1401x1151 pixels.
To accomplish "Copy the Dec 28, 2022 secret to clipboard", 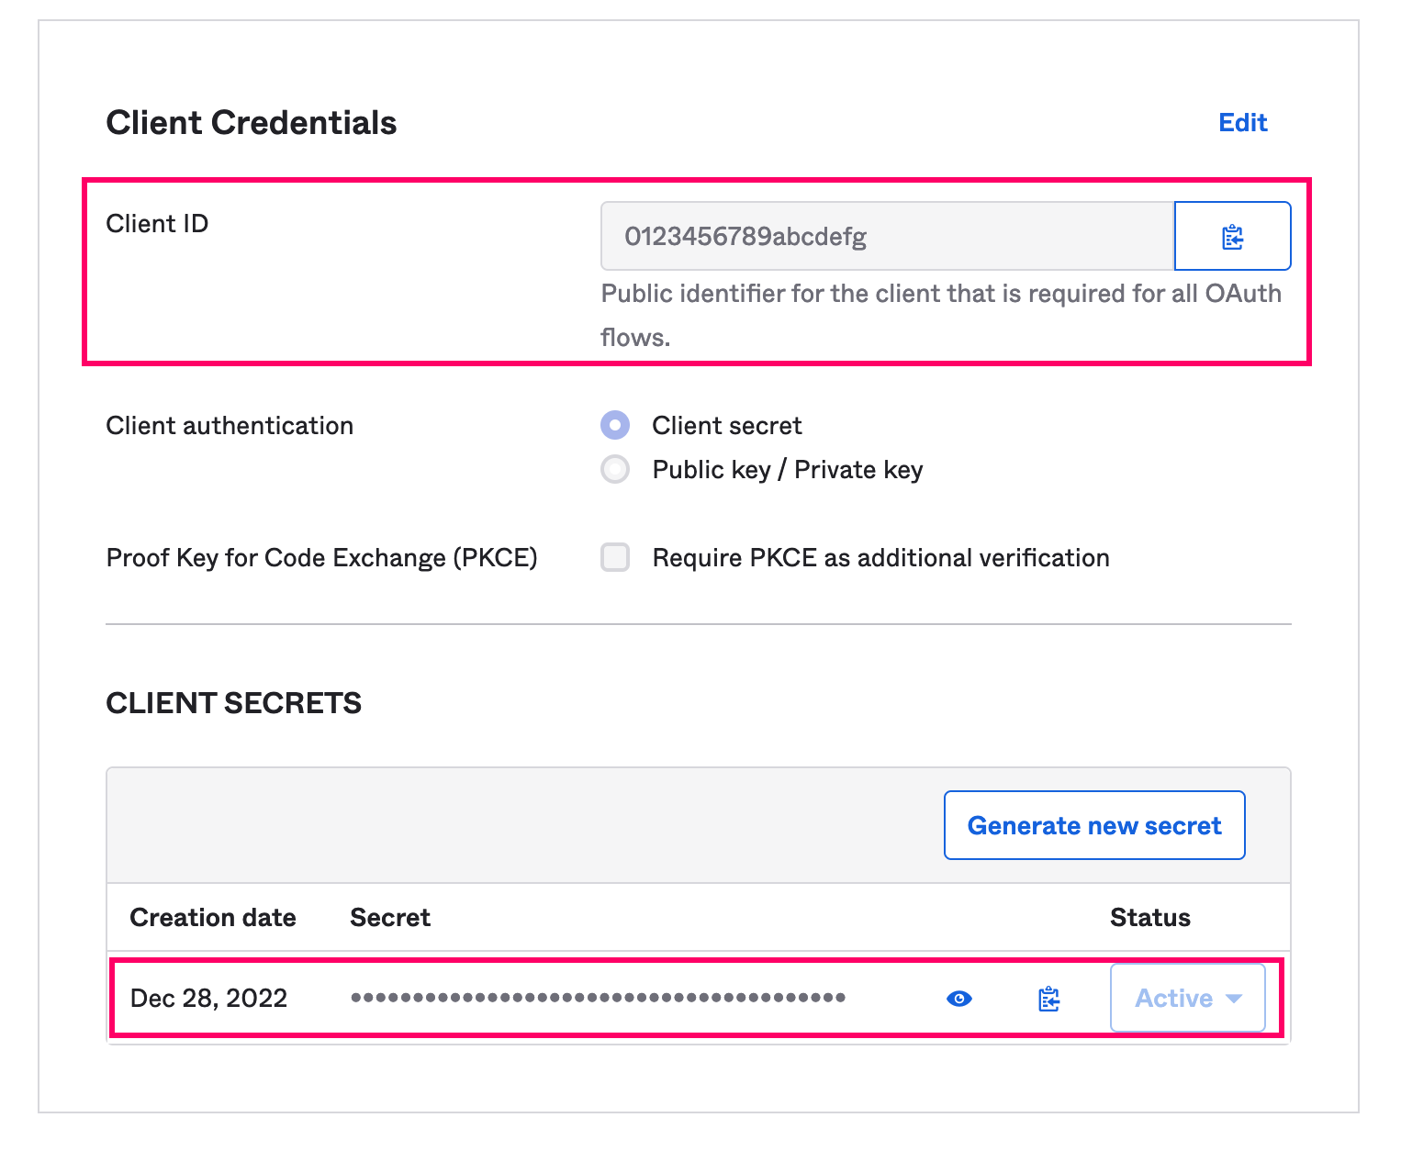I will point(1048,999).
